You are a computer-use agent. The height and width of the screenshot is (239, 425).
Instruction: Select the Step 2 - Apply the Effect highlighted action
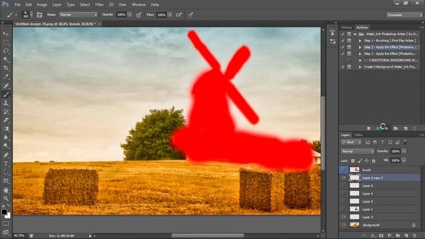[x=390, y=47]
